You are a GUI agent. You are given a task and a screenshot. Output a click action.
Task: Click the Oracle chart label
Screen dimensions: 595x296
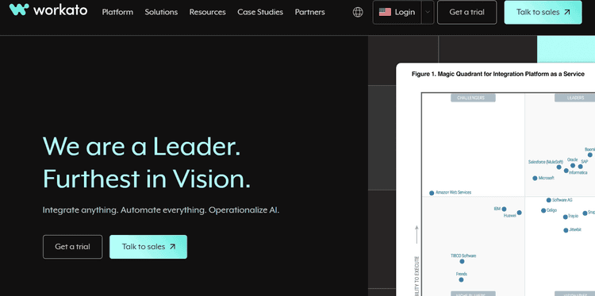pos(573,160)
